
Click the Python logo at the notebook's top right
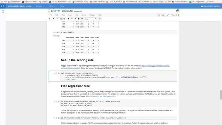(178, 11)
